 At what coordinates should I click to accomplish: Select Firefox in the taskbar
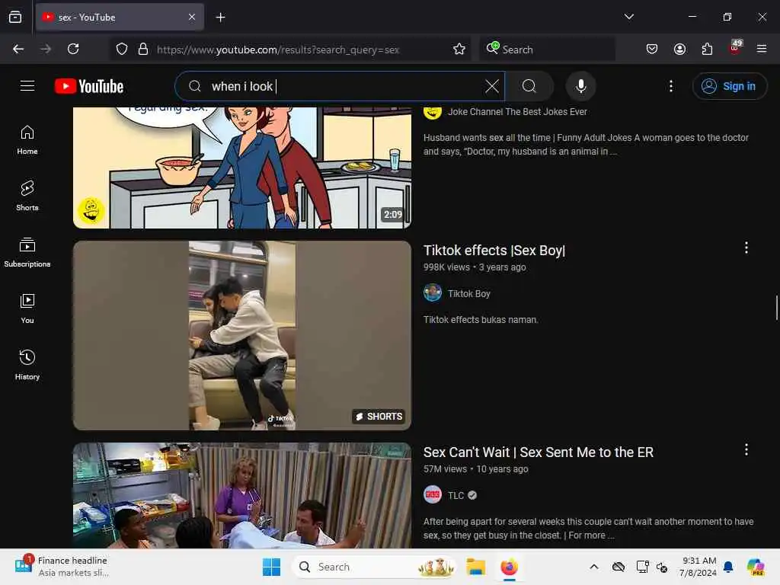[510, 567]
